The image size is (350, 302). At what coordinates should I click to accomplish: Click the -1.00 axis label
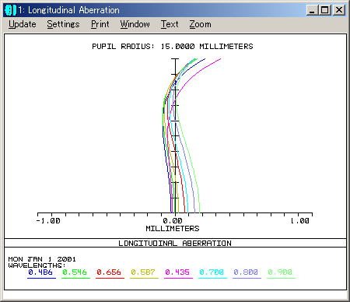click(48, 221)
